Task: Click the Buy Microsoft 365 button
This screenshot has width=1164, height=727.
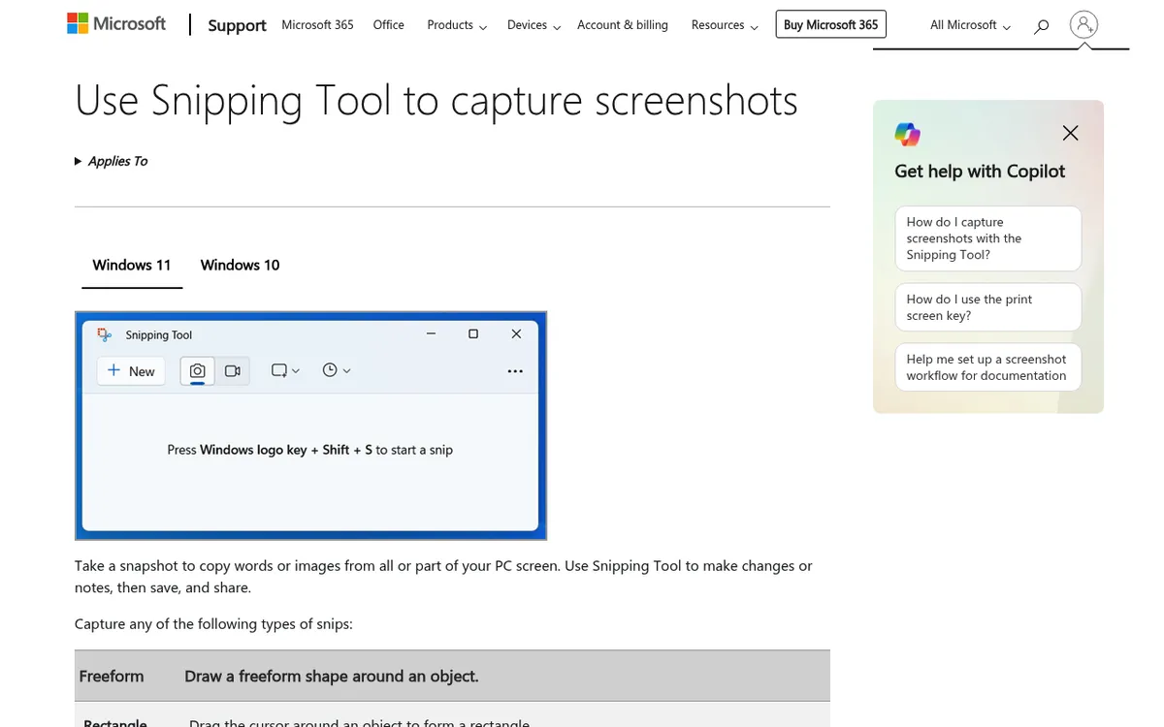Action: click(831, 25)
